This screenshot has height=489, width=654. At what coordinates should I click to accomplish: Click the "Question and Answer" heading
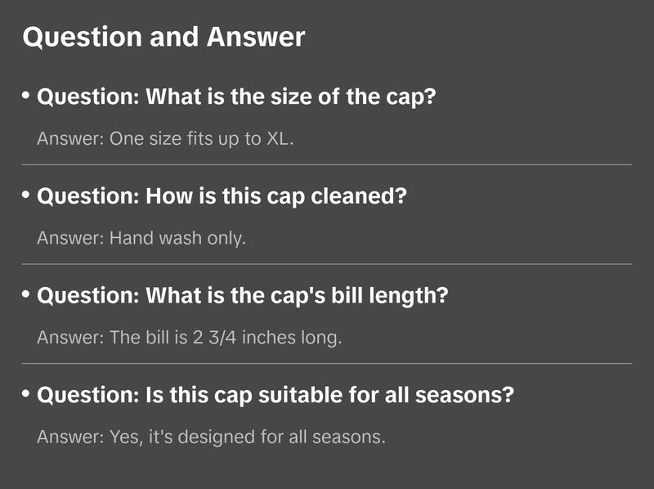pyautogui.click(x=163, y=37)
